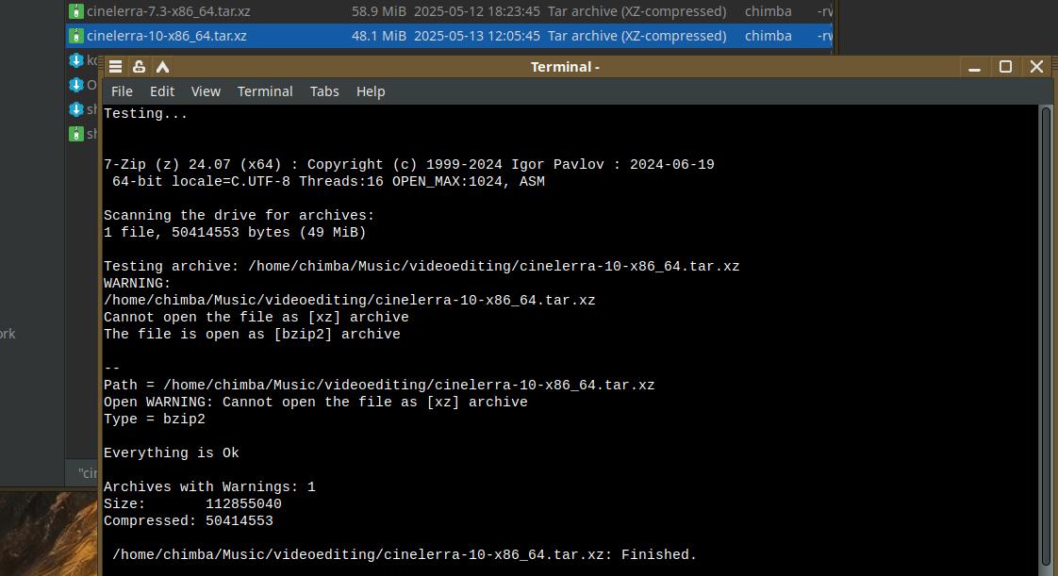
Task: Select cinelerra-10-x86_64.tar.xz file row
Action: (x=449, y=36)
